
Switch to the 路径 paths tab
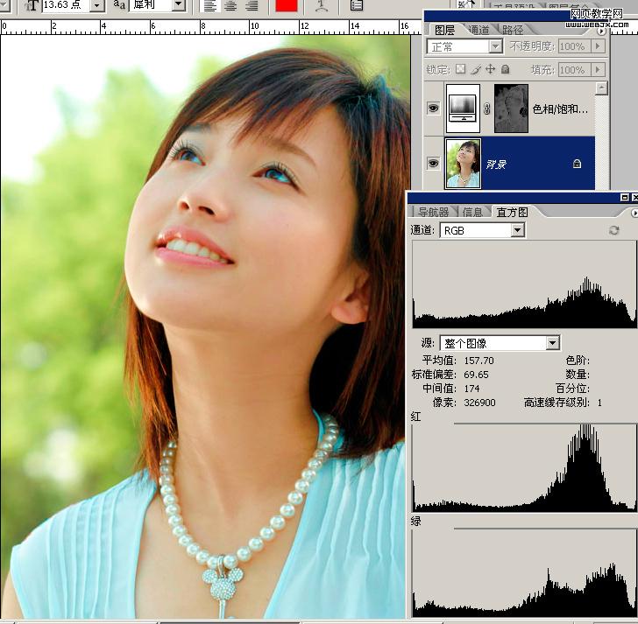point(513,30)
